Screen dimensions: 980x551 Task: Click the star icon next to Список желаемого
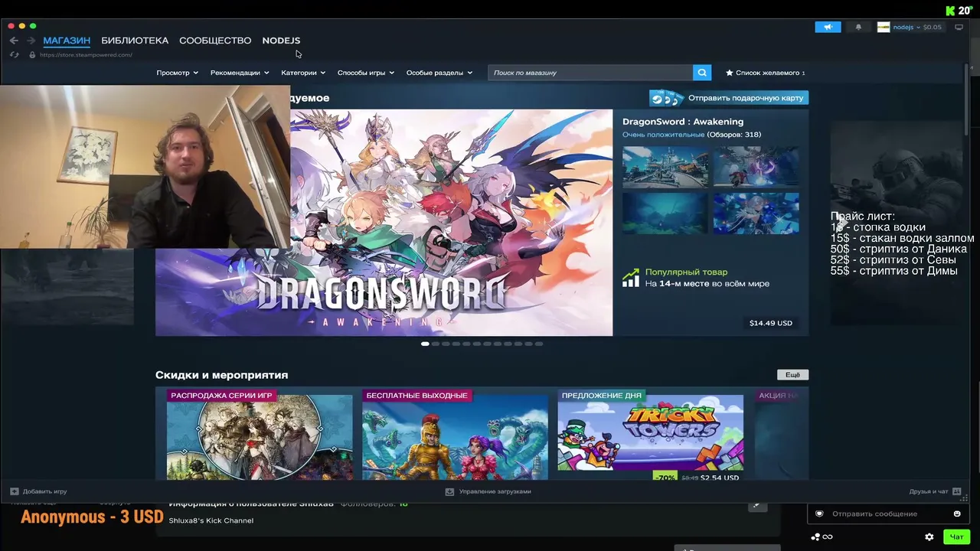click(x=730, y=73)
